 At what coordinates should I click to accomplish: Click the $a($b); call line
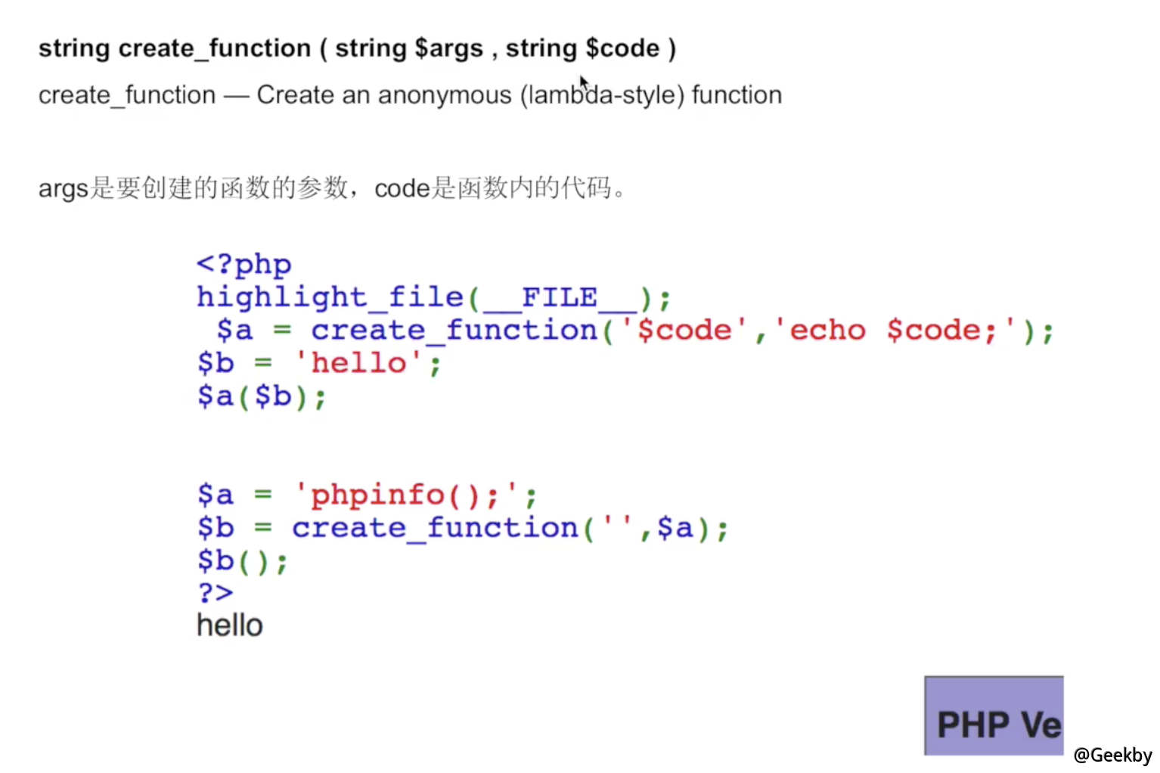pos(262,396)
